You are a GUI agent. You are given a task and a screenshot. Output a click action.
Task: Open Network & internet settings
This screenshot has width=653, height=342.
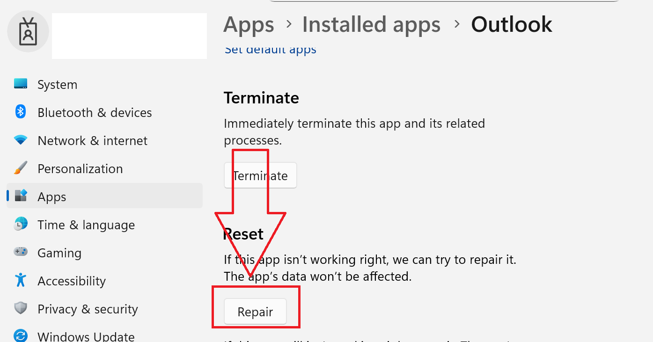coord(92,140)
